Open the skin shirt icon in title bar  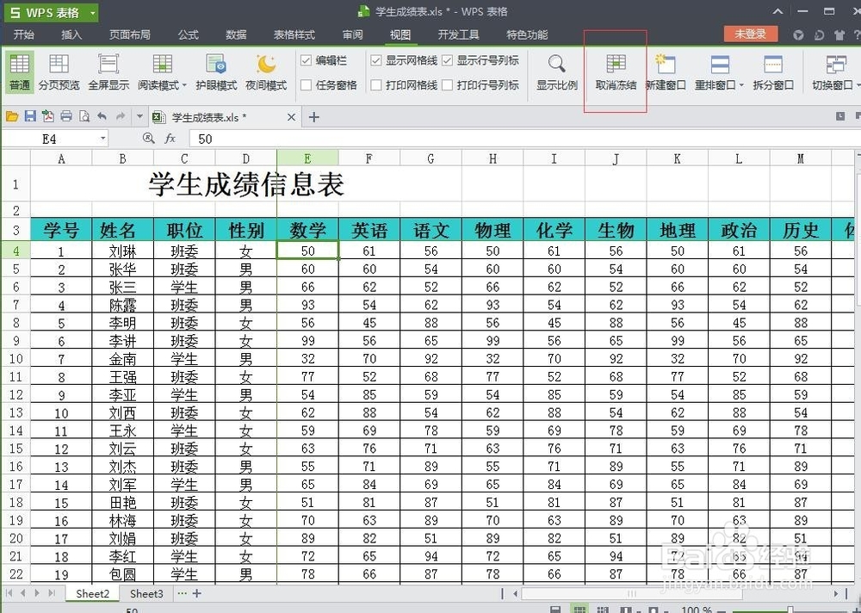click(x=839, y=34)
